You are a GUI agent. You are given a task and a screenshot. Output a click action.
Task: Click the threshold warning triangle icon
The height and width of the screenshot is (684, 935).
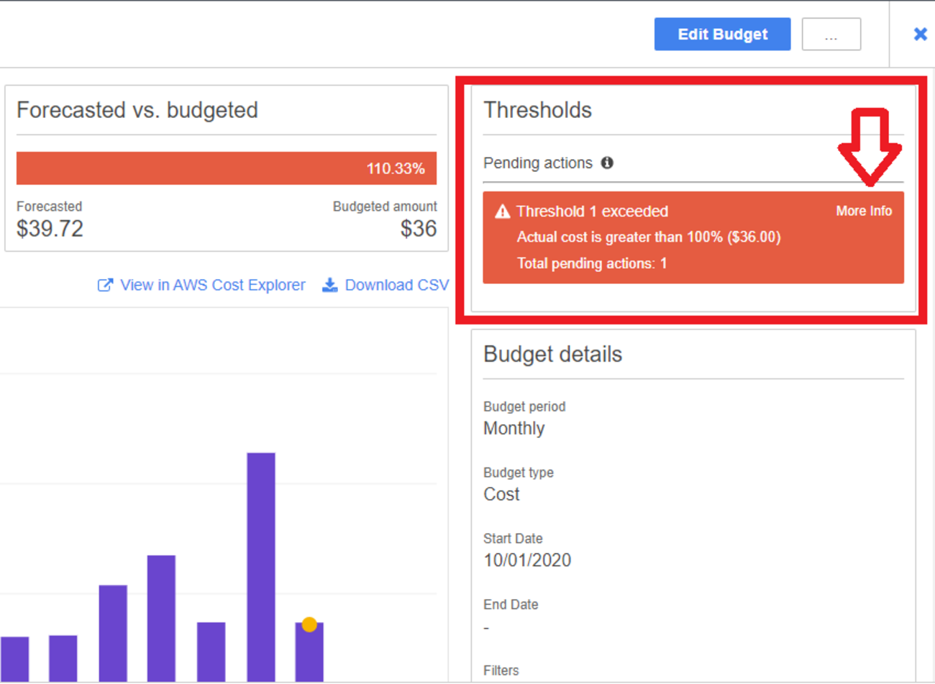(502, 211)
